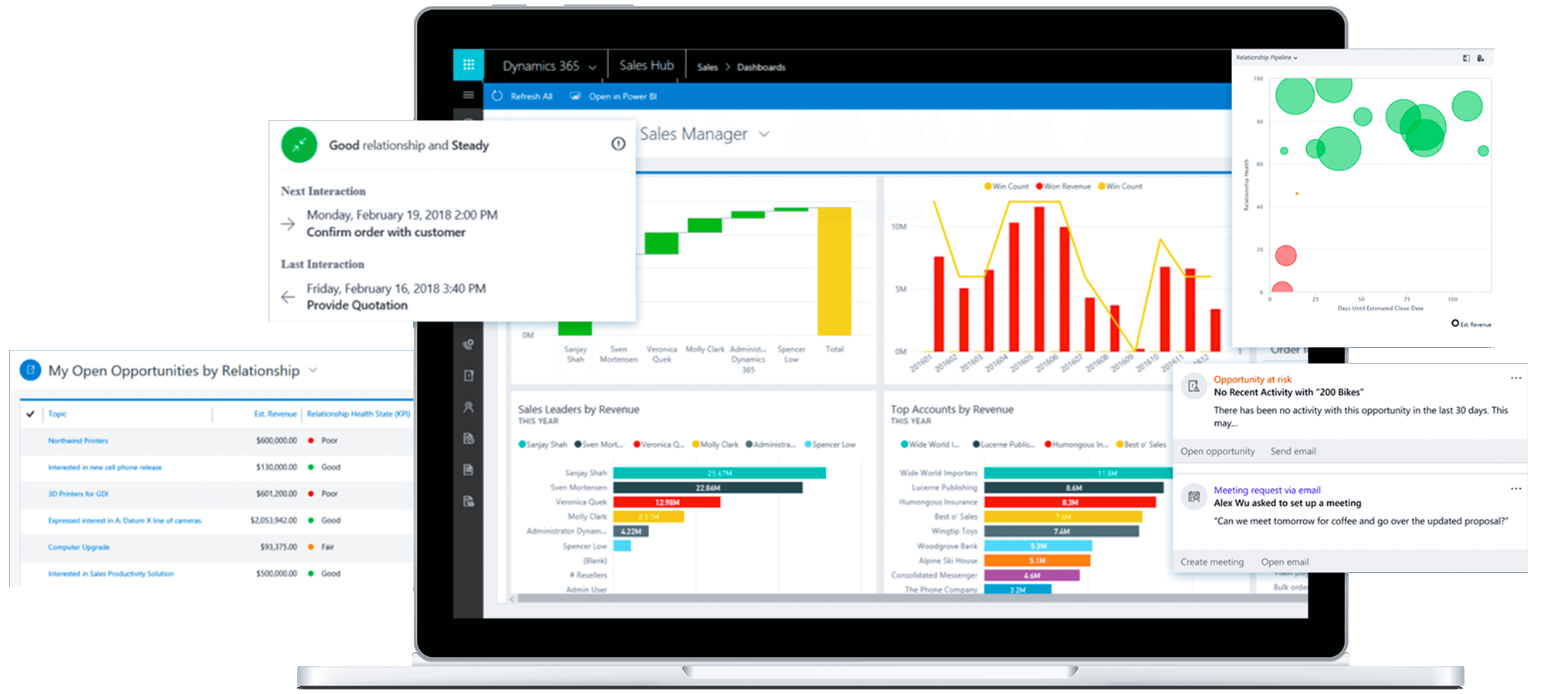Toggle Est. Revenue legend in Relationship Pipeline

1471,324
